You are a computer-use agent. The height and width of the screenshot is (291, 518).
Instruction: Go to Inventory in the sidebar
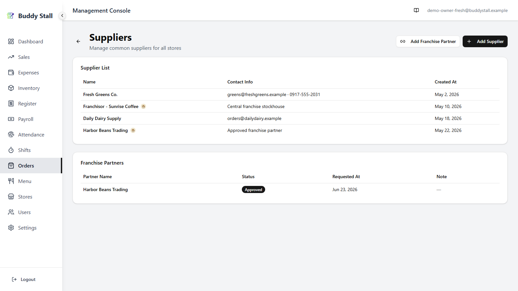[x=31, y=88]
